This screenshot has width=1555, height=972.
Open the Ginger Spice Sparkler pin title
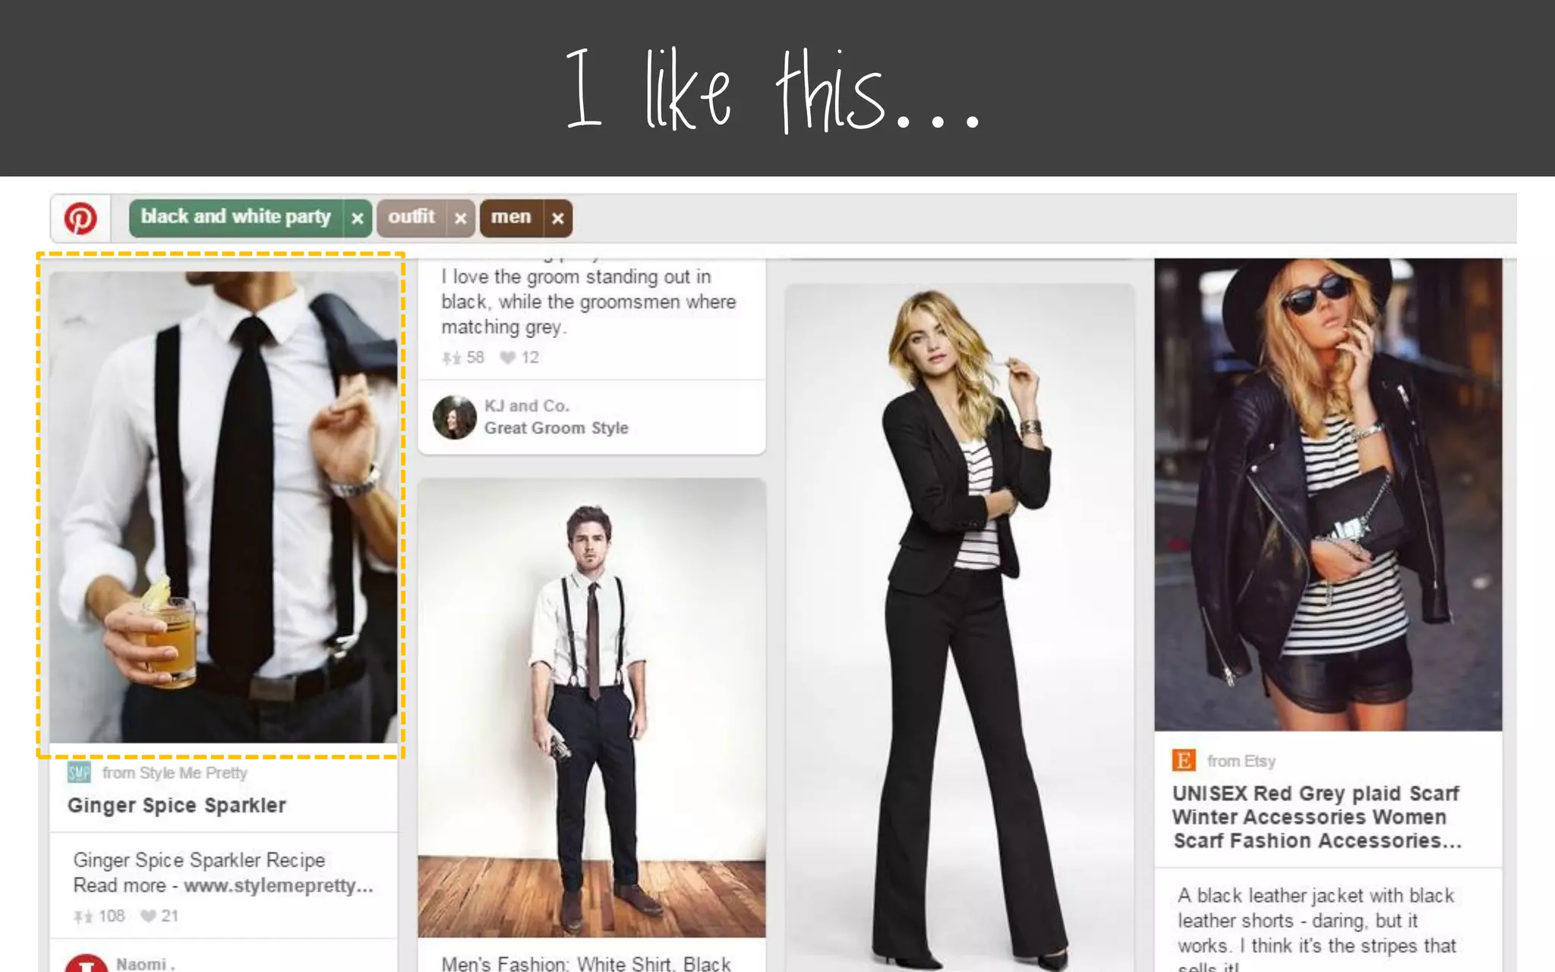click(177, 806)
